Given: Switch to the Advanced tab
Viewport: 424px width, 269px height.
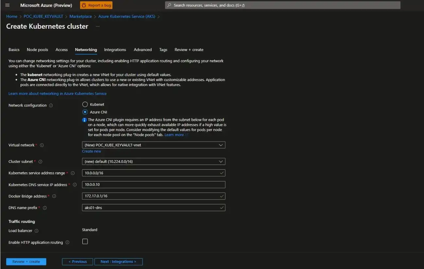Looking at the screenshot, I should [x=143, y=50].
